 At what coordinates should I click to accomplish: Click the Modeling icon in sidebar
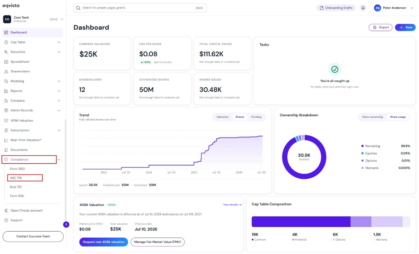click(6, 81)
